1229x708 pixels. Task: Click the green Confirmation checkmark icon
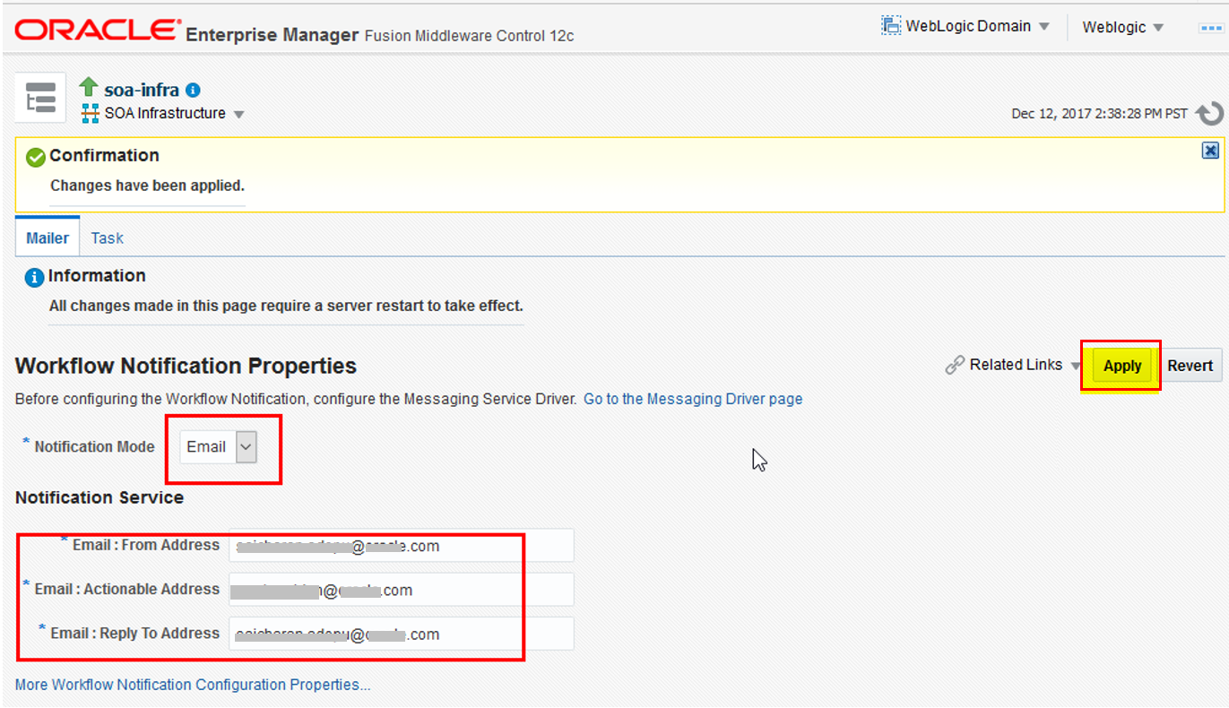36,158
